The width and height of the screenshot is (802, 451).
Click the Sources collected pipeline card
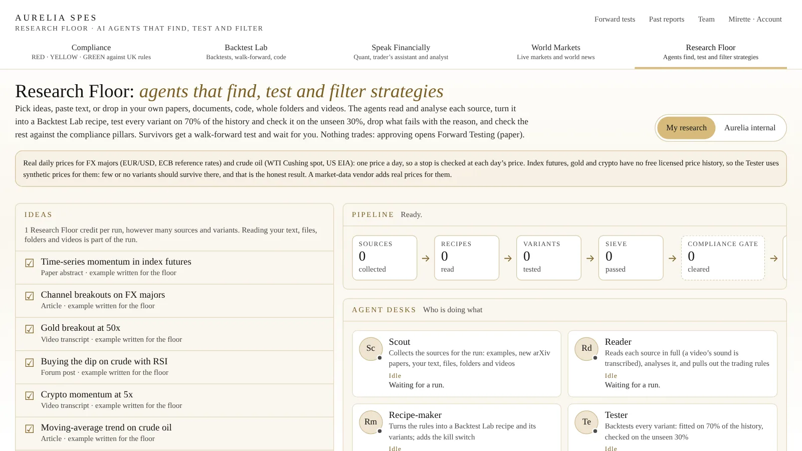[384, 258]
